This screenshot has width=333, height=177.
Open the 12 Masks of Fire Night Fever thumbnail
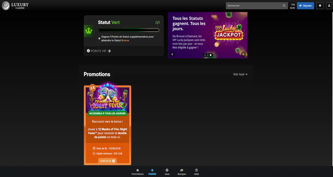(108, 98)
